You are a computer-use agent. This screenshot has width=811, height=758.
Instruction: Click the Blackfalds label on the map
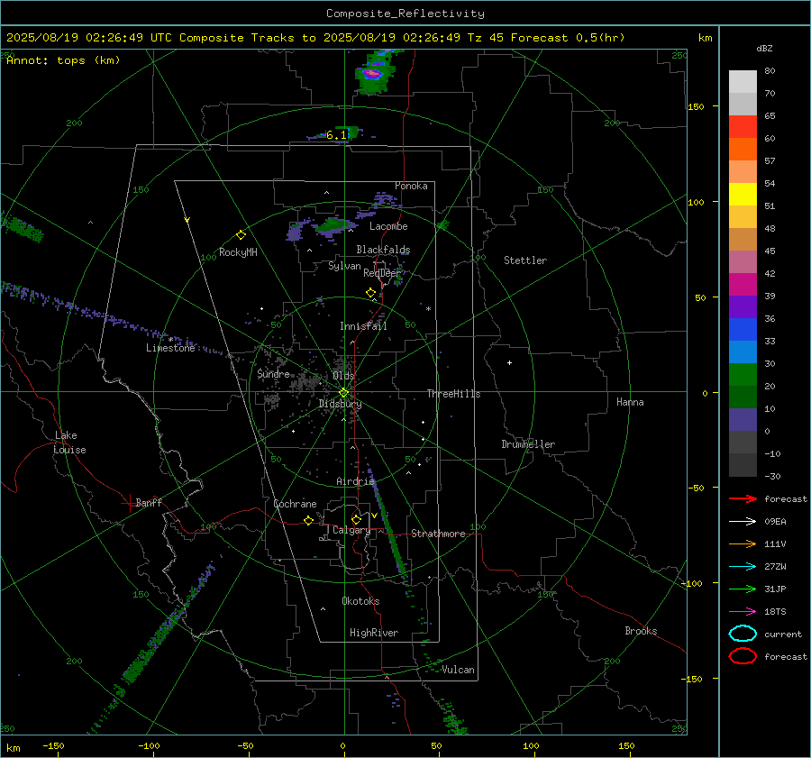point(383,250)
